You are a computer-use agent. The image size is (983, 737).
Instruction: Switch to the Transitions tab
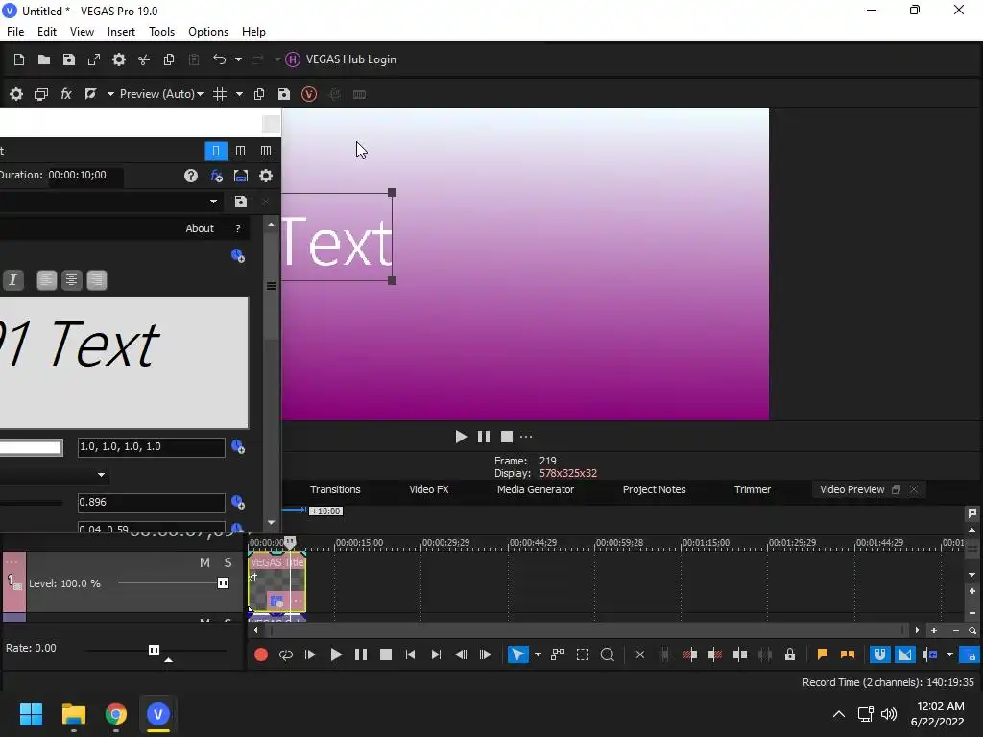(x=335, y=490)
